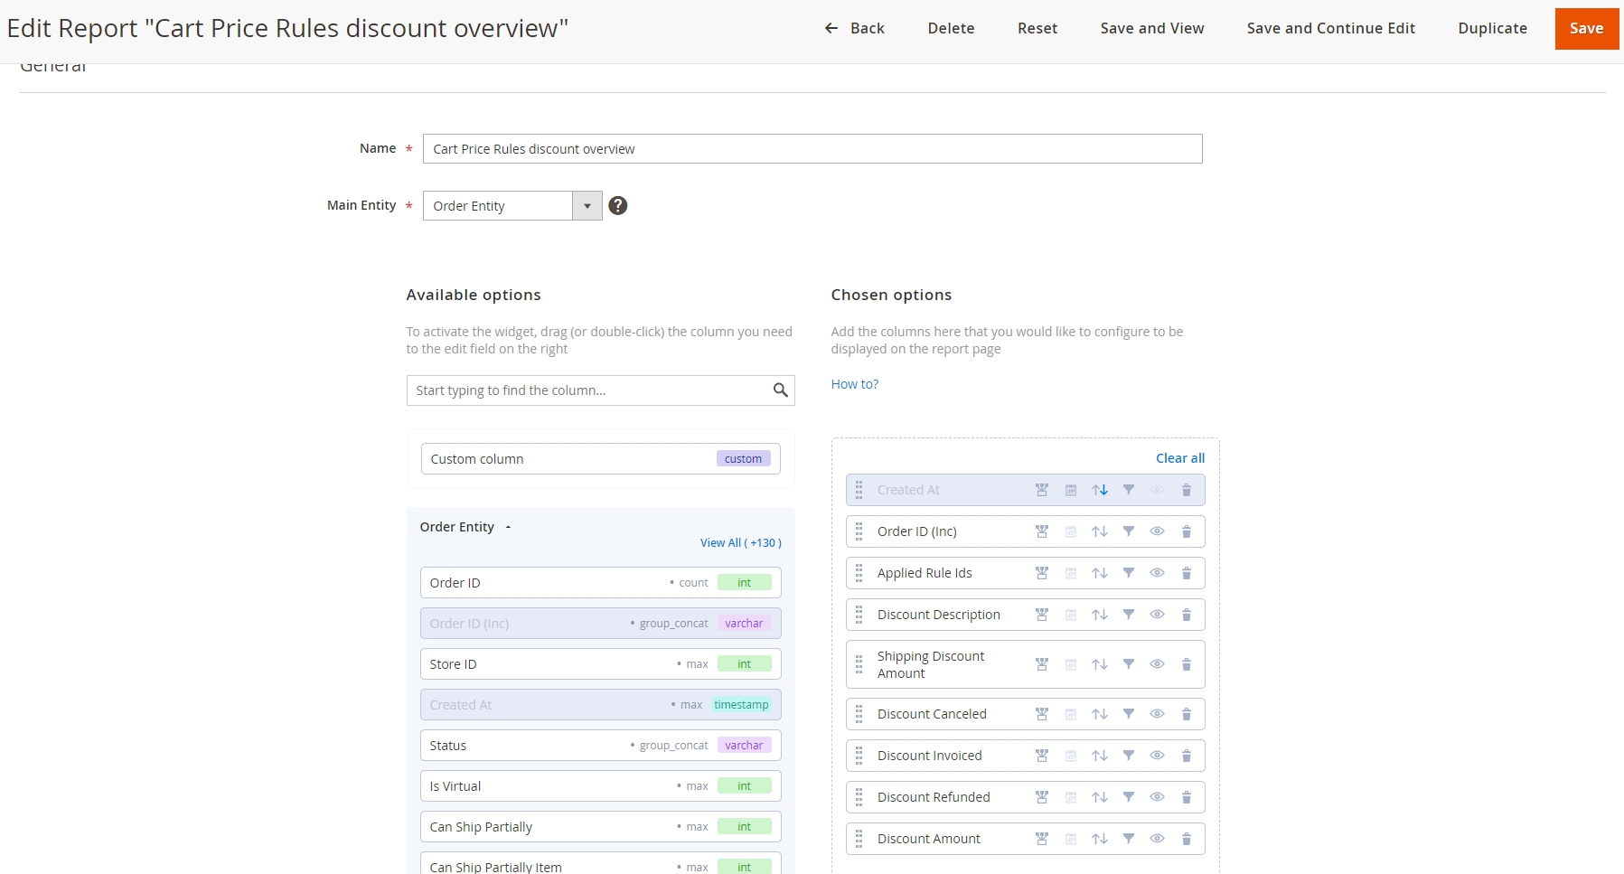The image size is (1624, 874).
Task: Click filter funnel on Applied Rule Ids row
Action: 1129,573
